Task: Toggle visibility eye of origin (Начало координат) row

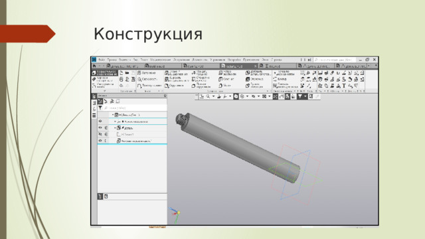Action: (x=100, y=121)
